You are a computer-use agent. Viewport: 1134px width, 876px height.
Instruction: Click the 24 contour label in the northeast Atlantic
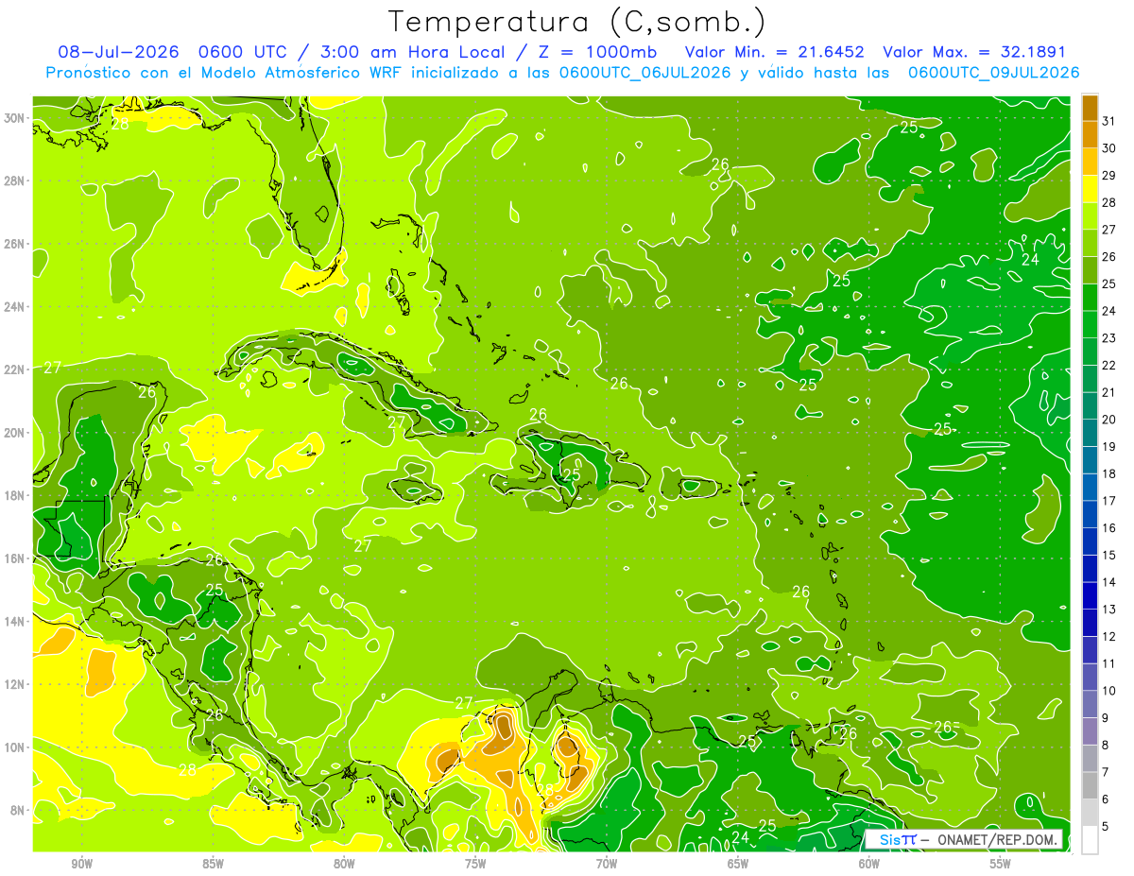click(1030, 260)
